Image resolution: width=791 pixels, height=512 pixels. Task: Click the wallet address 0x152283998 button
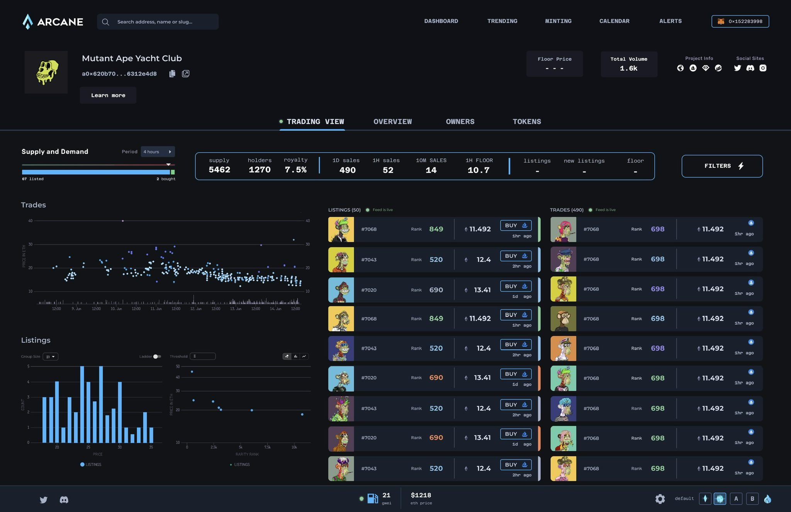click(x=740, y=21)
